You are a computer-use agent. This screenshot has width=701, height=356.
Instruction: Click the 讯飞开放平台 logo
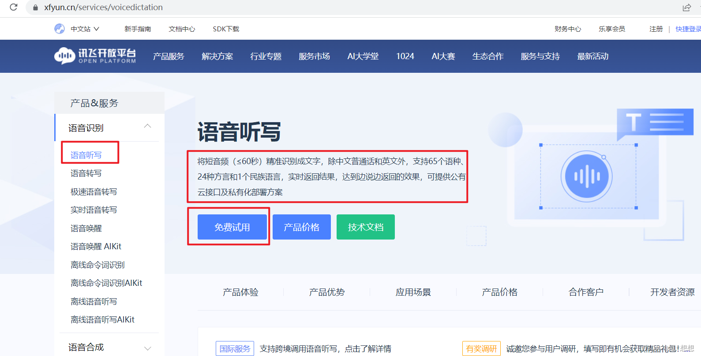95,56
